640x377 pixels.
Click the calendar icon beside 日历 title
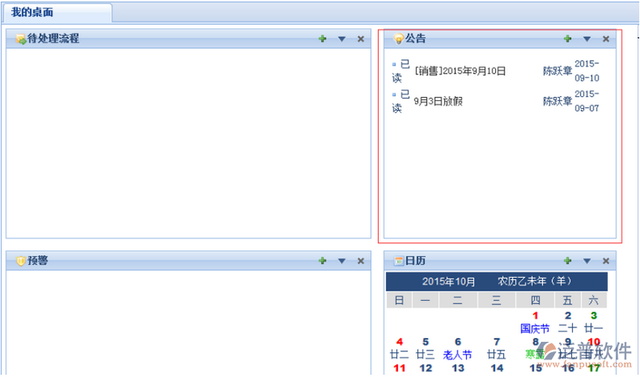pos(398,260)
